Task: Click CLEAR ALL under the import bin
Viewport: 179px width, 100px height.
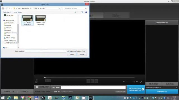Action: tap(25, 91)
